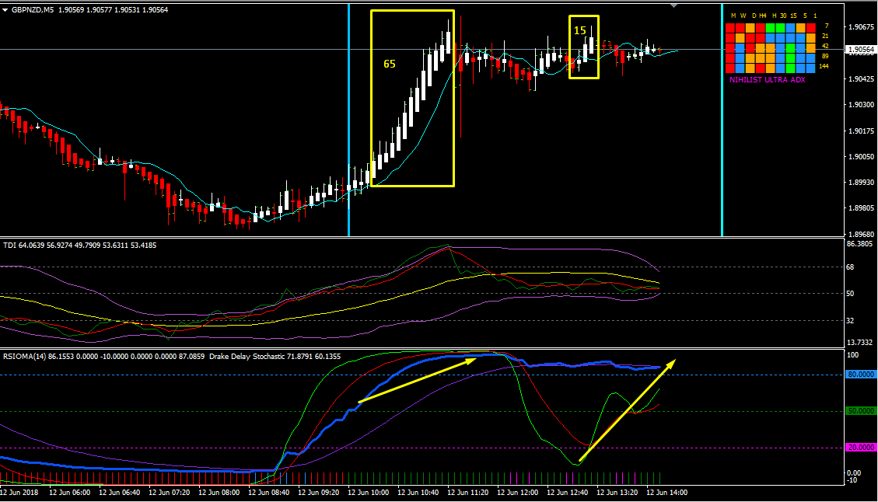878x502 pixels.
Task: Click the RSIOMA(14) indicator label
Action: [25, 357]
